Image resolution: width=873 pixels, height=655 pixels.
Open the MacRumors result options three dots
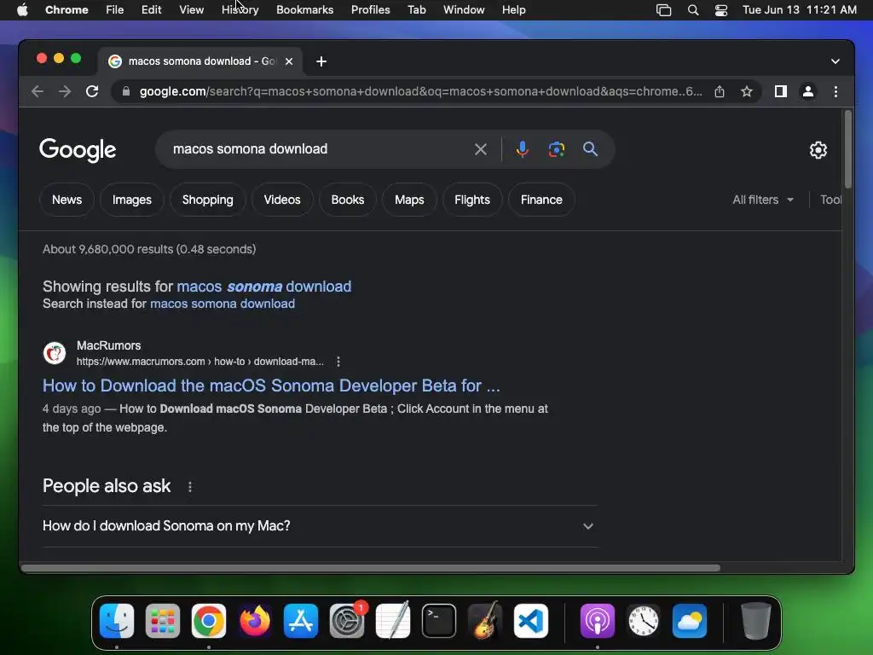pyautogui.click(x=338, y=362)
